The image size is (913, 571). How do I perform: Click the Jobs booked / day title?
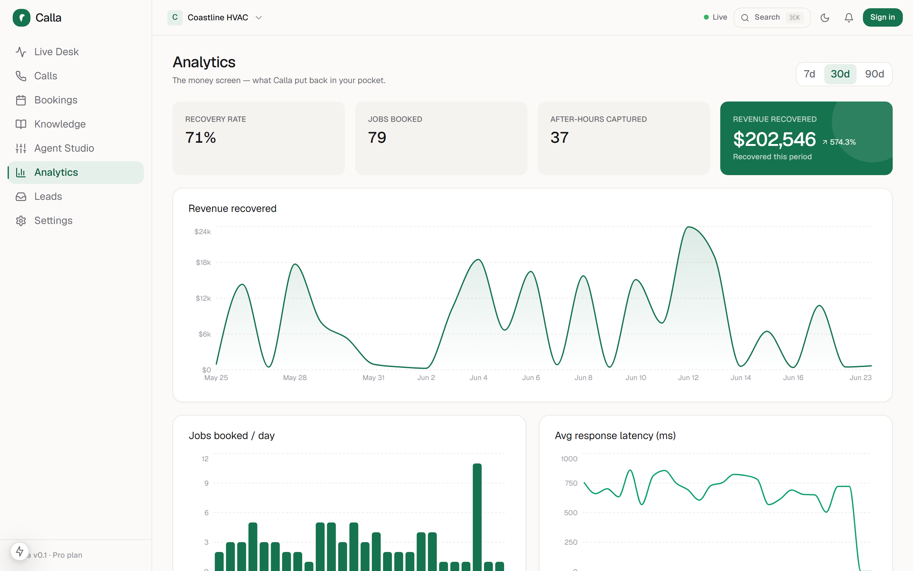coord(232,436)
